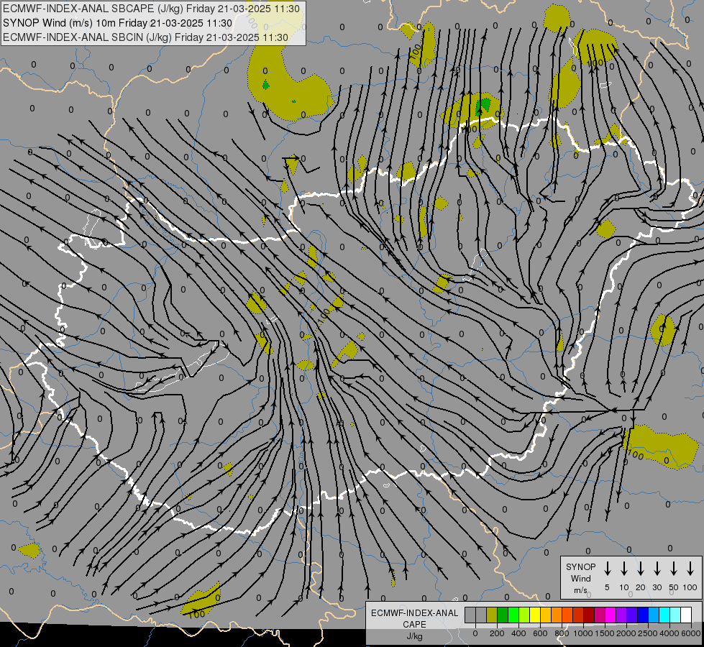Click the 20 m/s wind arrow in the legend
Viewport: 704px width, 647px height.
641,569
